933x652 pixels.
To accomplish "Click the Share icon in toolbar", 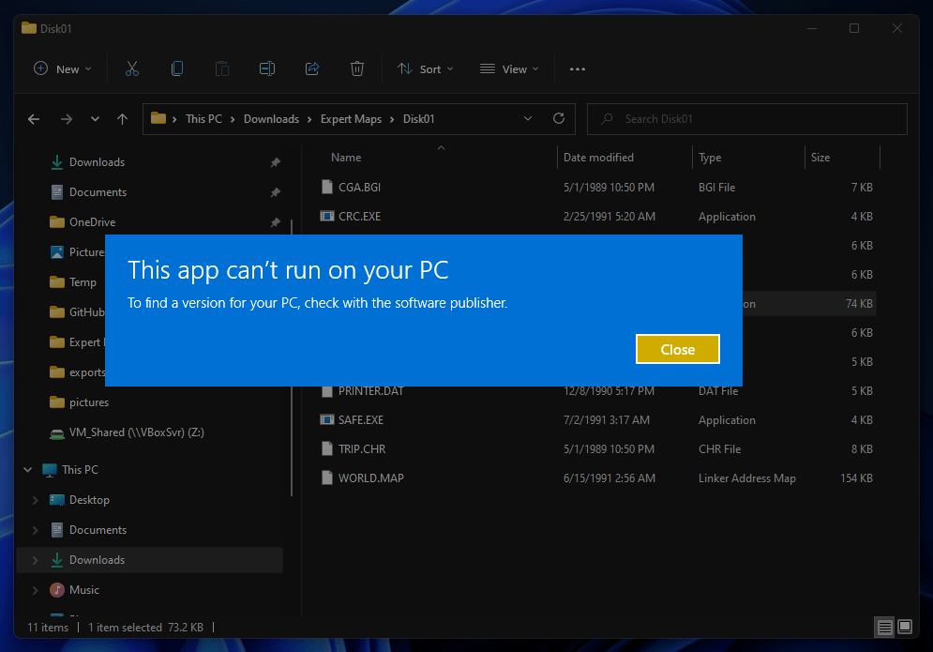I will tap(312, 68).
